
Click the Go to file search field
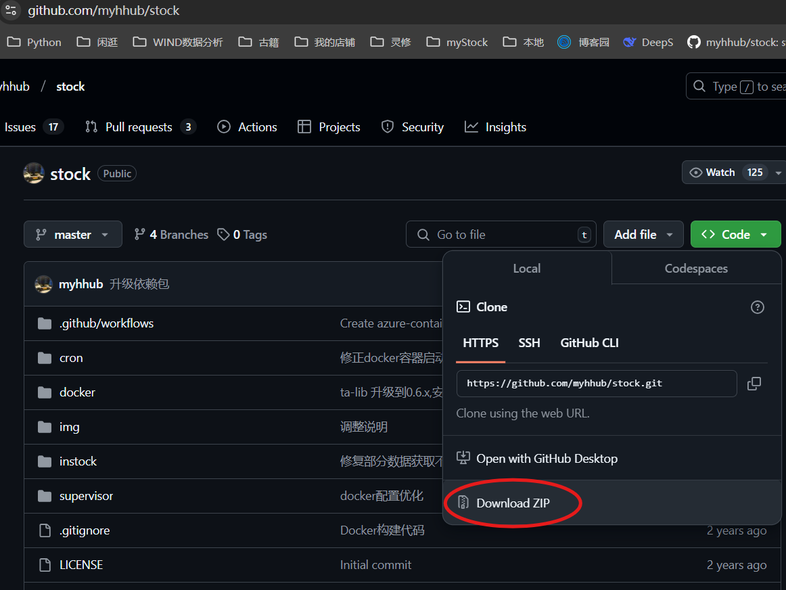[501, 235]
